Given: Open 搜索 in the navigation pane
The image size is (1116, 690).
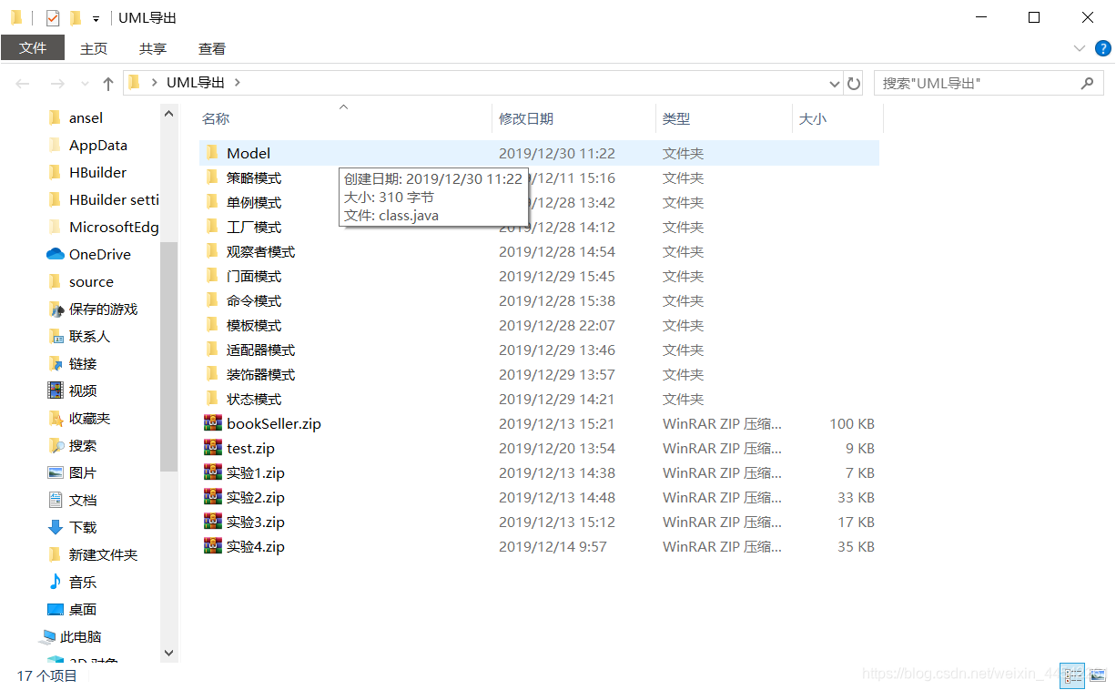Looking at the screenshot, I should click(83, 445).
